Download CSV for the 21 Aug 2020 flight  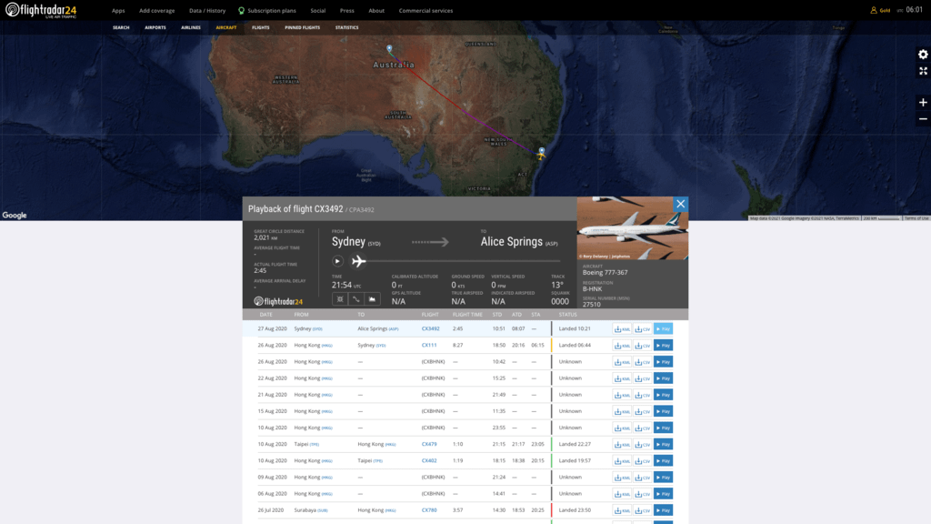point(642,395)
